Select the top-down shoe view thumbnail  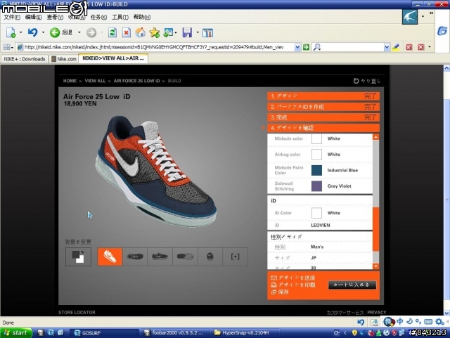click(x=135, y=256)
